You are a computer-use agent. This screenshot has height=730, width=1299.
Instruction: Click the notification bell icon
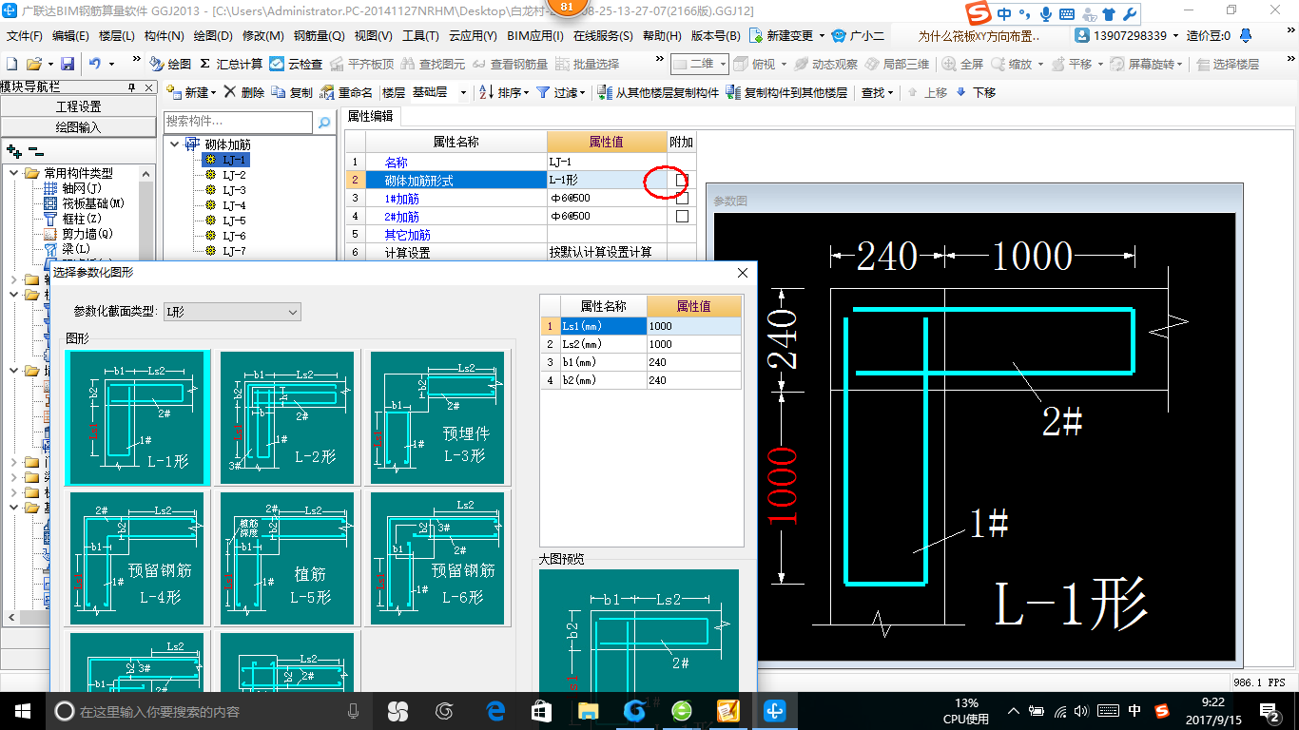click(1246, 35)
